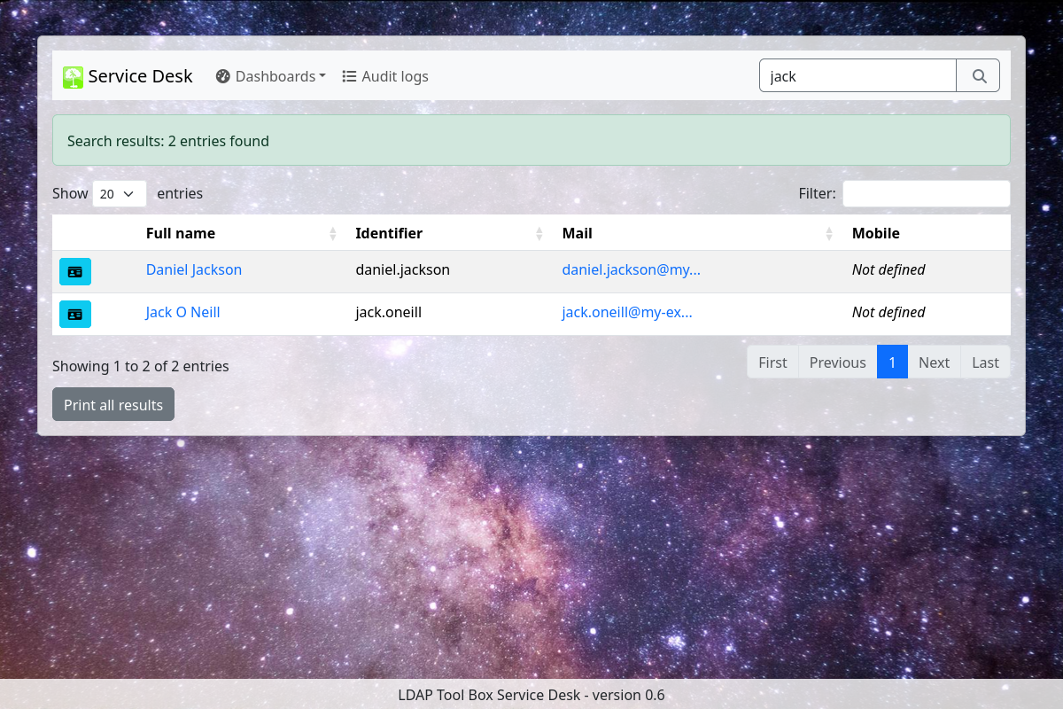This screenshot has width=1063, height=709.
Task: Open Jack O Neill's entry card icon
Action: point(75,314)
